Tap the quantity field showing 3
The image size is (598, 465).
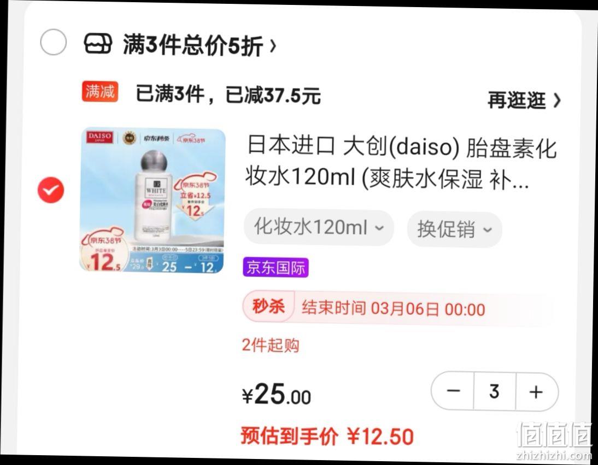[x=495, y=391]
